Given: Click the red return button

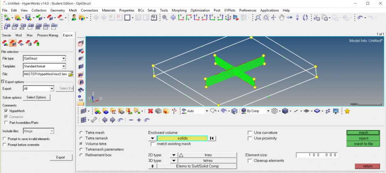Looking at the screenshot, I should [x=367, y=166].
